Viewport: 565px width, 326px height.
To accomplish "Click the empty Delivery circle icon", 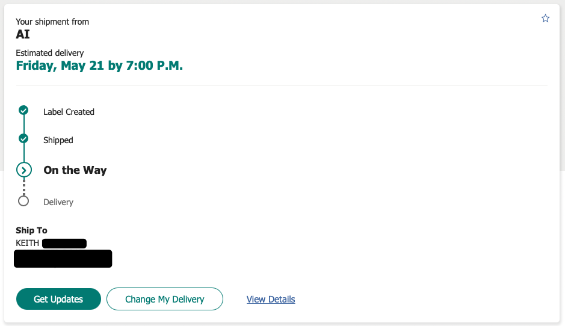I will pyautogui.click(x=23, y=201).
